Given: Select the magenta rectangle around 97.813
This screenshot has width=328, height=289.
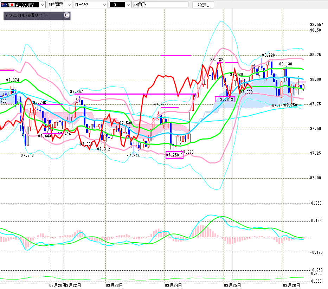Looking at the screenshot, I should point(225,99).
